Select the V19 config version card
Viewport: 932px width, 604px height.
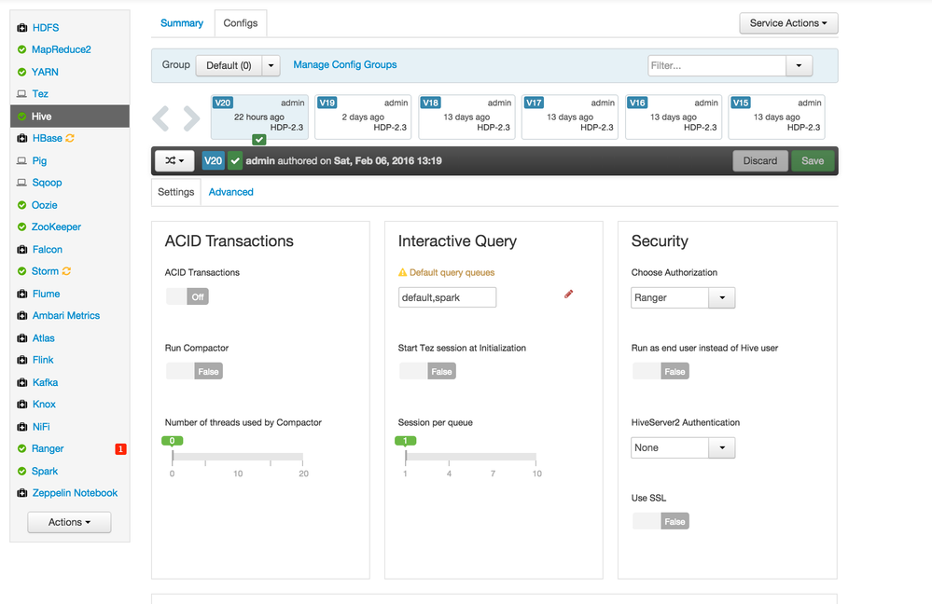pyautogui.click(x=363, y=117)
